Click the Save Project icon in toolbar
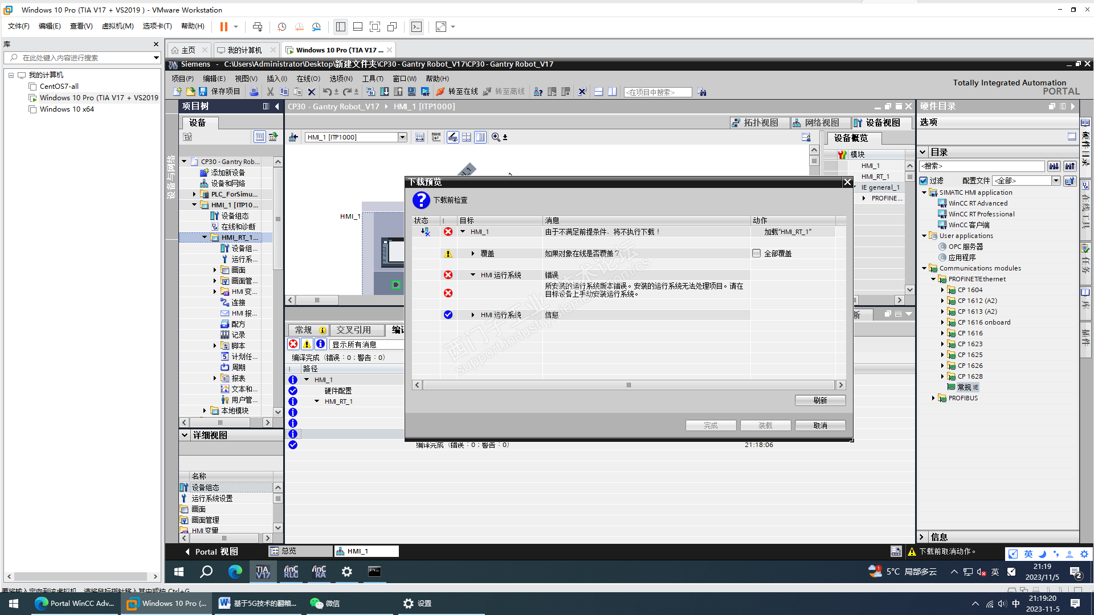The height and width of the screenshot is (615, 1094). (x=203, y=92)
